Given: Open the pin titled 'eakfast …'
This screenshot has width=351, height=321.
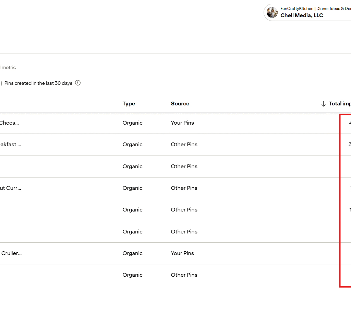Looking at the screenshot, I should [x=10, y=145].
